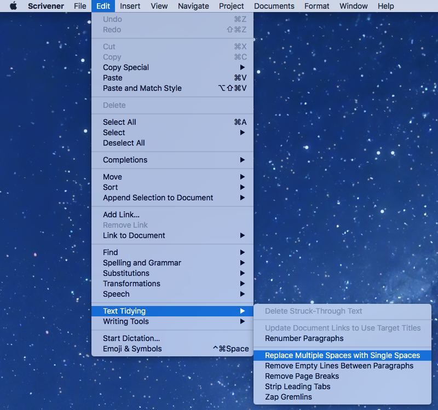Expand the Find submenu

tap(172, 252)
